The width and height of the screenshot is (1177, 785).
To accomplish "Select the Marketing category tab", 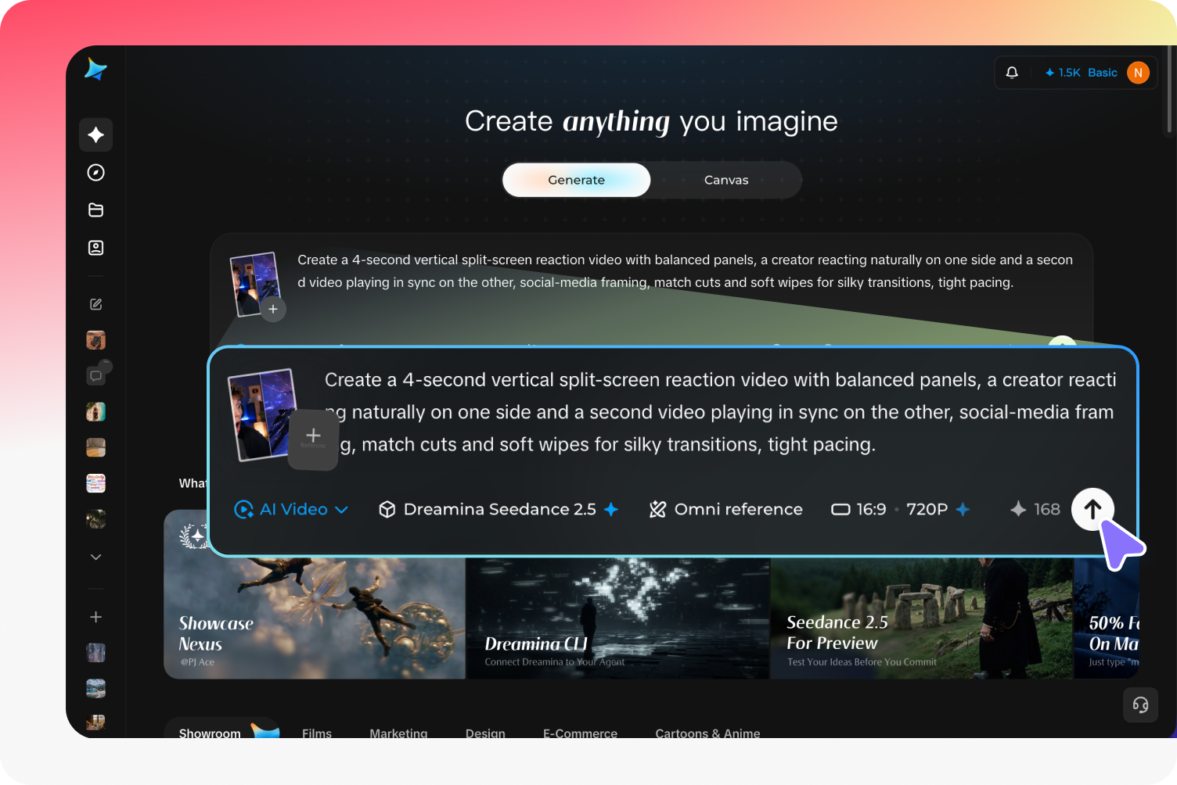I will pyautogui.click(x=398, y=733).
